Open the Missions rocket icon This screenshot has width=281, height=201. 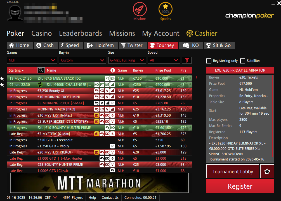coord(140,9)
